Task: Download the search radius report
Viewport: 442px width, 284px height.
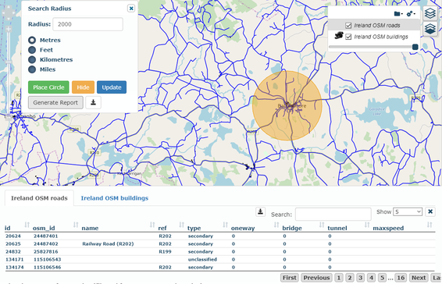Action: pos(93,102)
